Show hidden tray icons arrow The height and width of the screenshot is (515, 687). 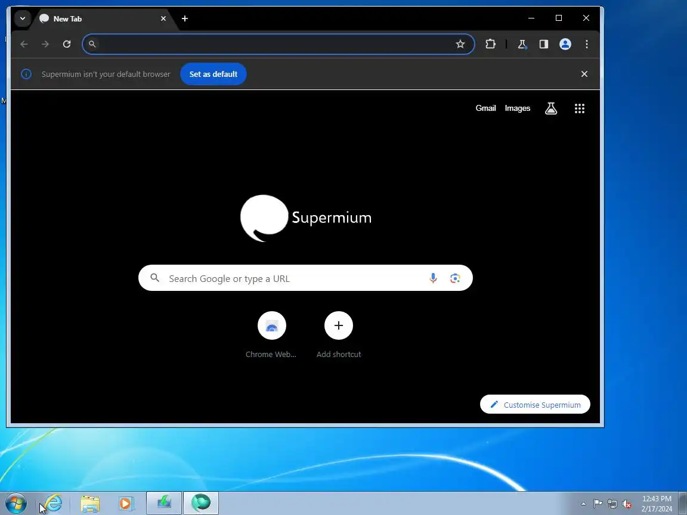[583, 504]
